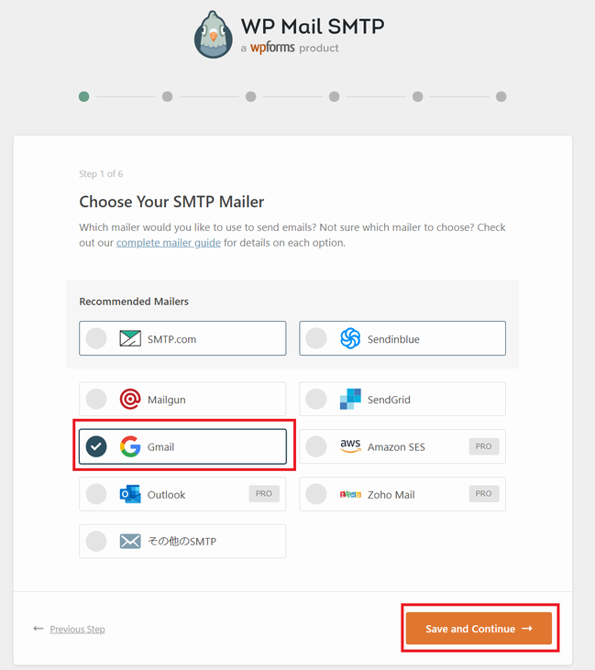
Task: Choose the SendGrid radio button
Action: 316,399
